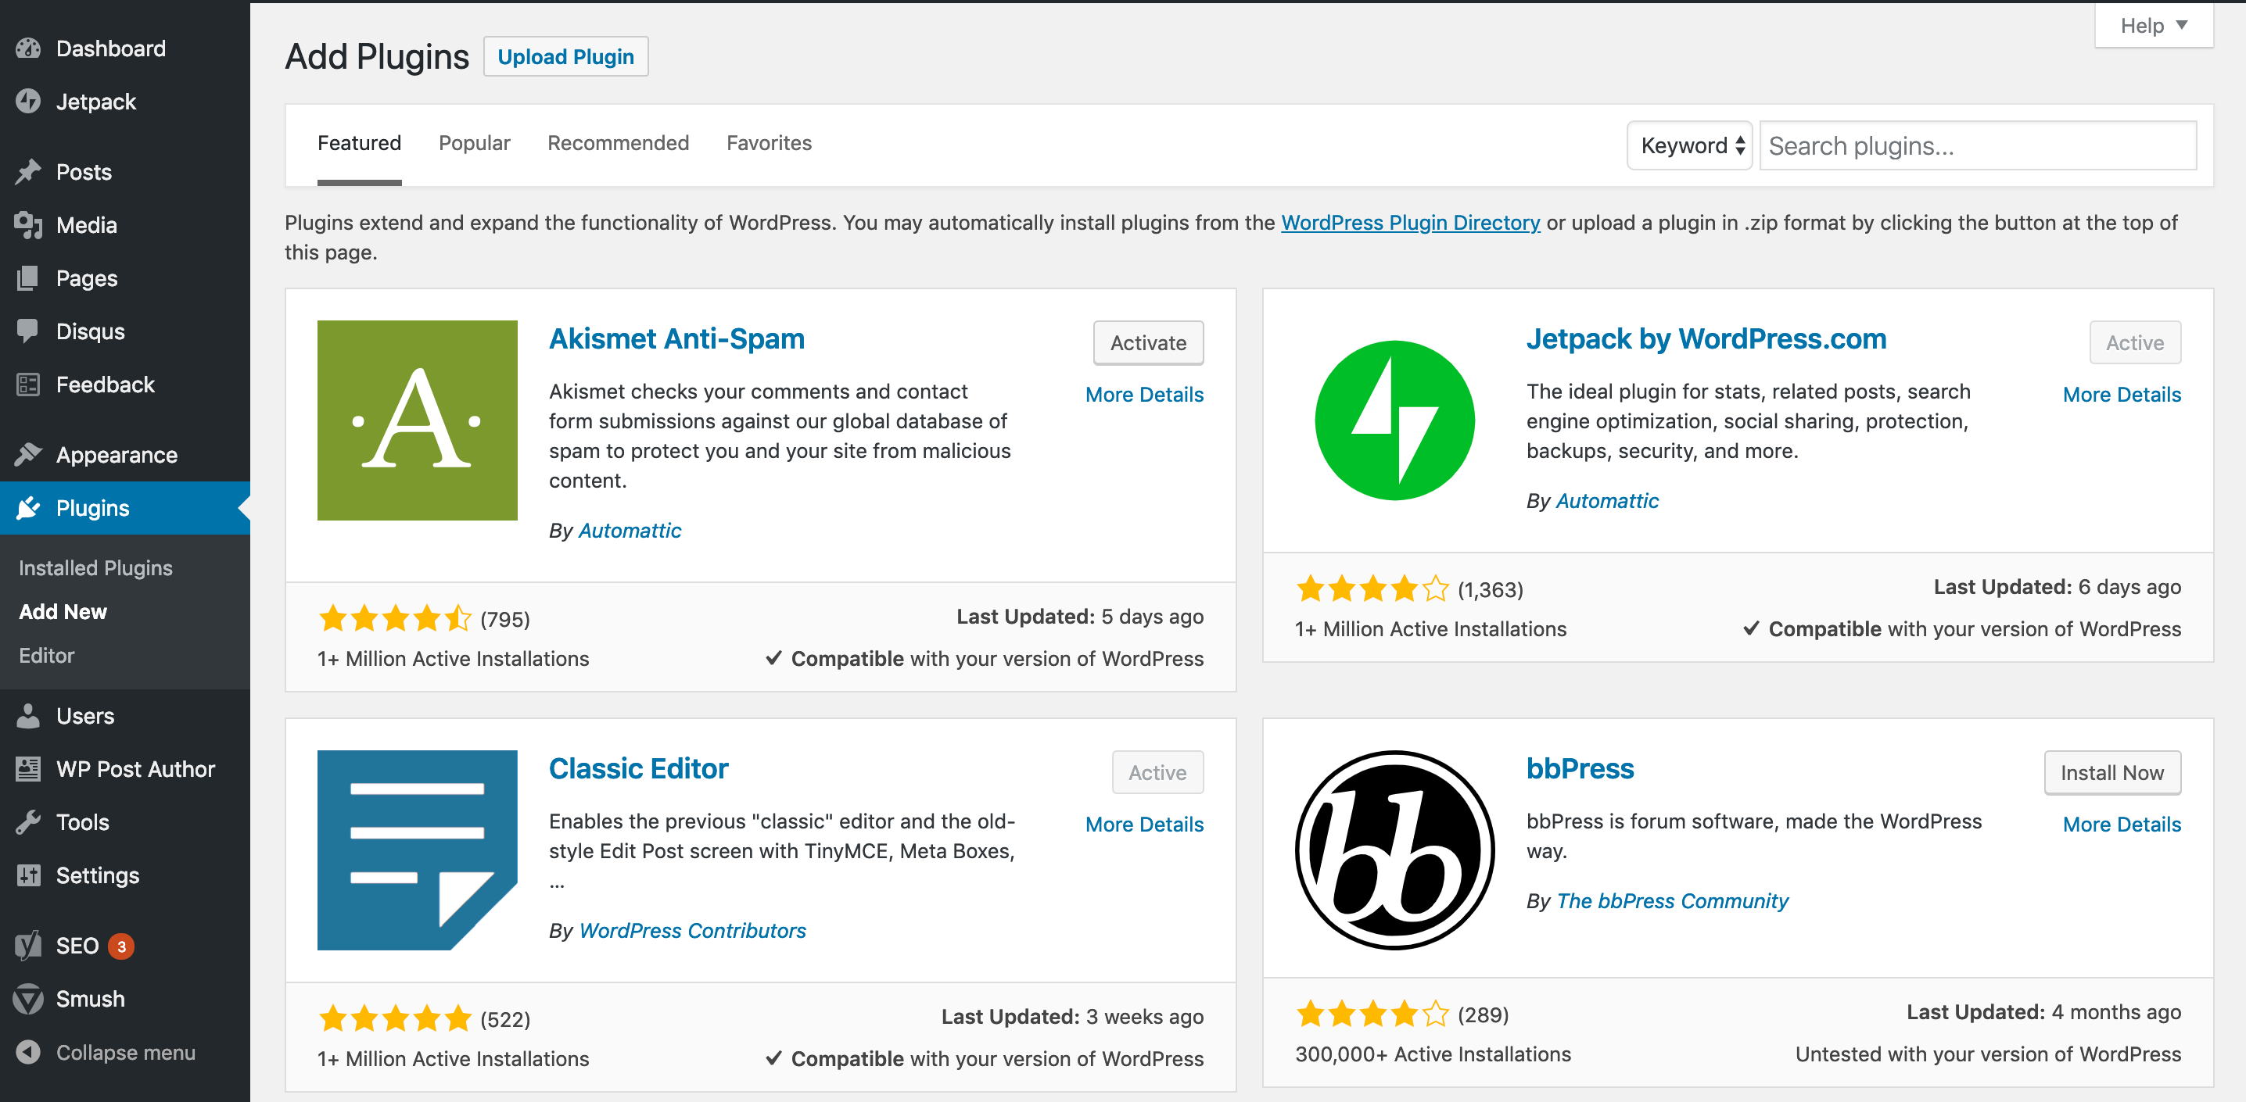Open the Appearance menu label
Screen dimensions: 2246x1102
[117, 455]
